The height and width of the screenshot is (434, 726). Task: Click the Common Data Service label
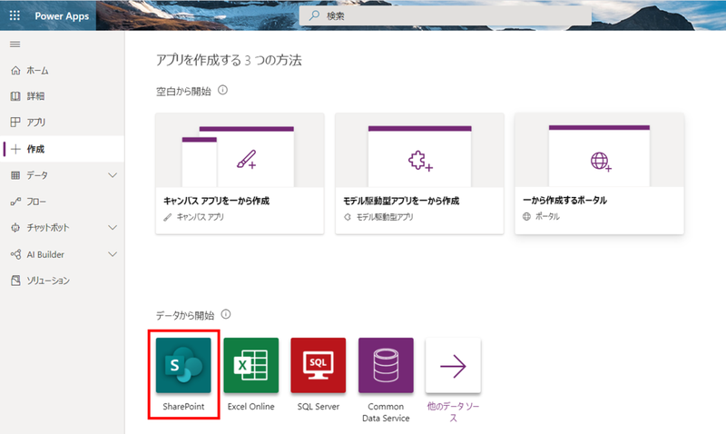click(x=386, y=412)
